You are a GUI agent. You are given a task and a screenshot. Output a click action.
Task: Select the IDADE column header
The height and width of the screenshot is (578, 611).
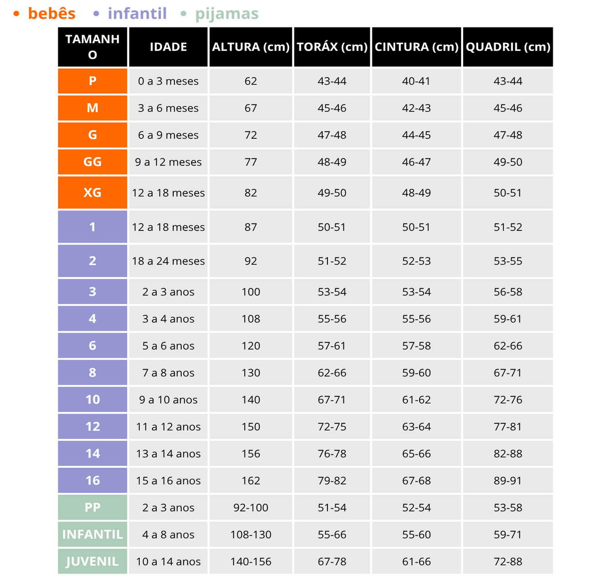click(x=168, y=47)
